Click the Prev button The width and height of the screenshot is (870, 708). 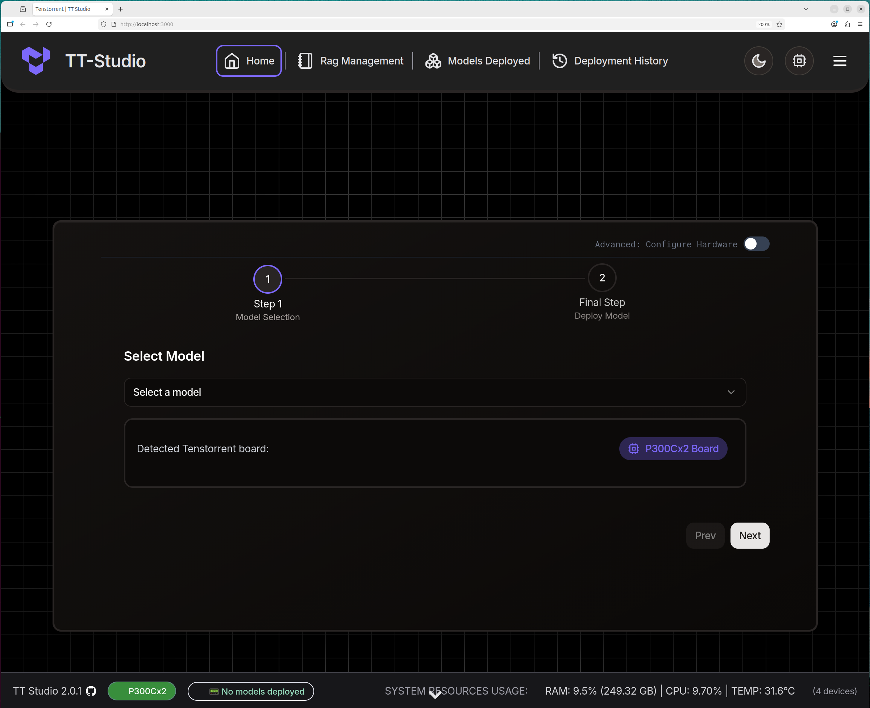tap(705, 536)
